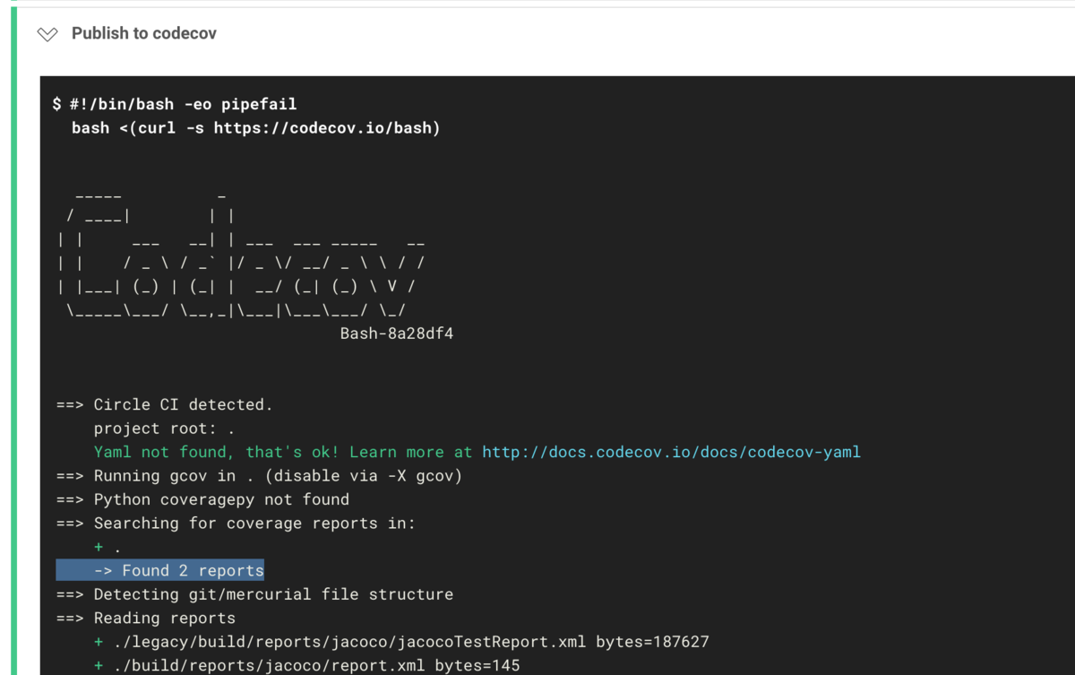Image resolution: width=1075 pixels, height=675 pixels.
Task: Select the 'Circle CI detected' log line
Action: (x=166, y=404)
